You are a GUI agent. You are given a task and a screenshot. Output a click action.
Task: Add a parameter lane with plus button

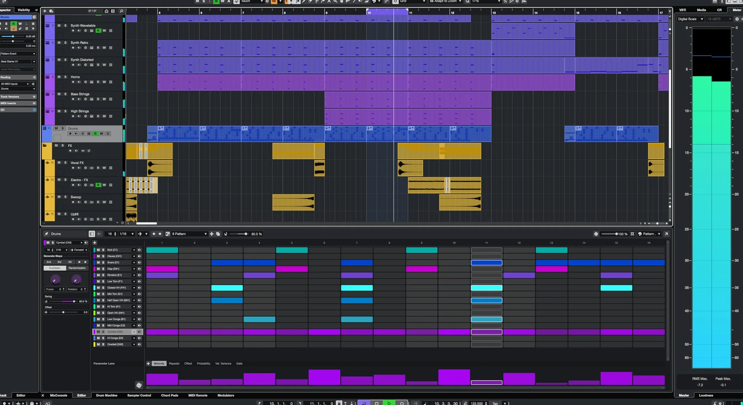[148, 364]
